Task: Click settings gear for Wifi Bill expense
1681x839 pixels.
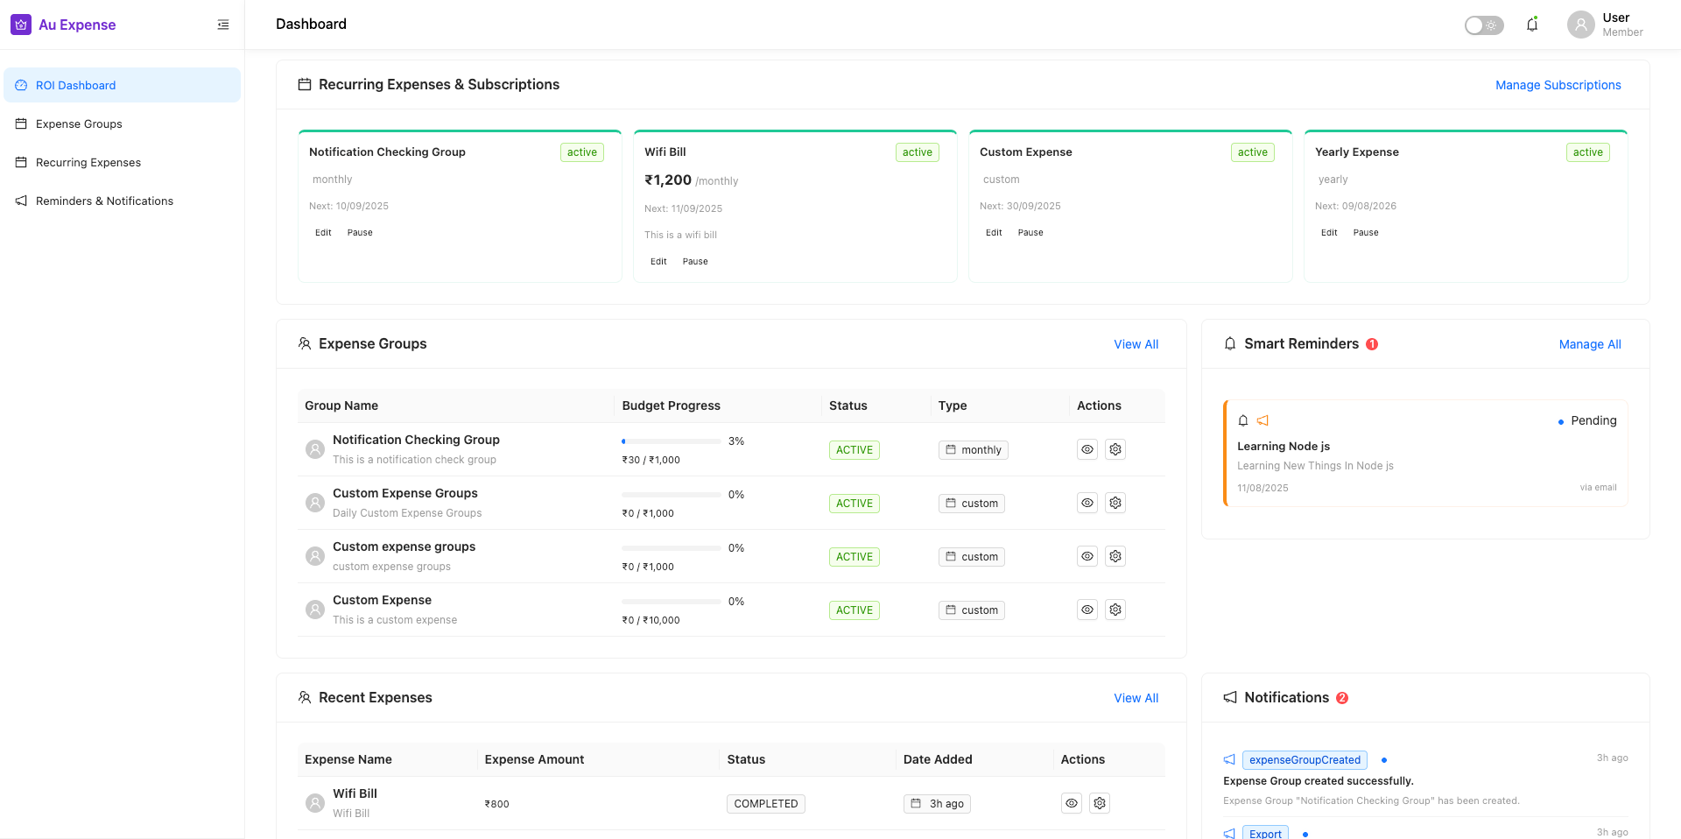Action: click(1100, 803)
